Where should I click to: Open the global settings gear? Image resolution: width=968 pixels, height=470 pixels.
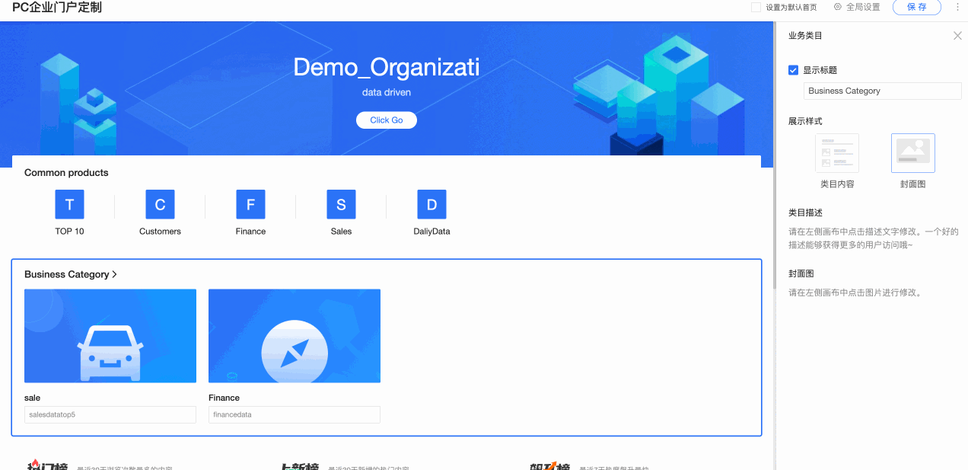coord(838,7)
